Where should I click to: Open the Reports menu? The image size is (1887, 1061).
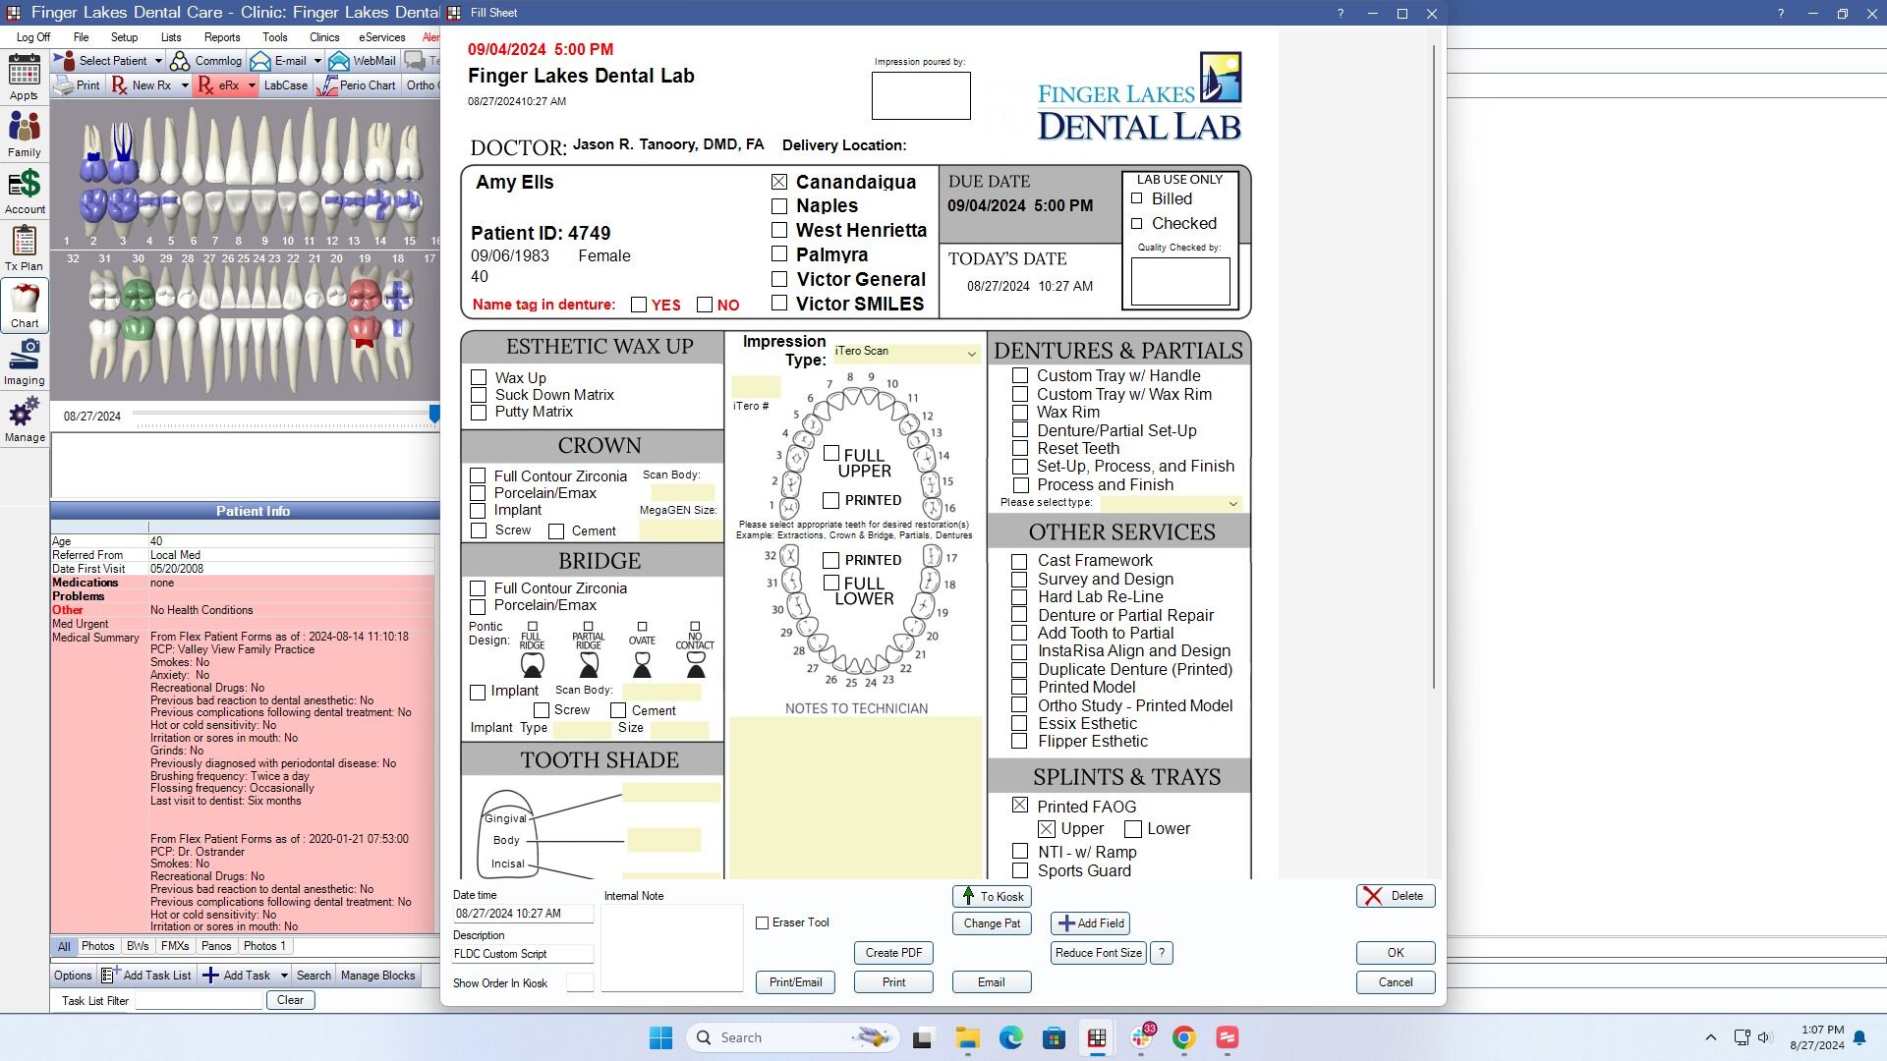tap(222, 37)
